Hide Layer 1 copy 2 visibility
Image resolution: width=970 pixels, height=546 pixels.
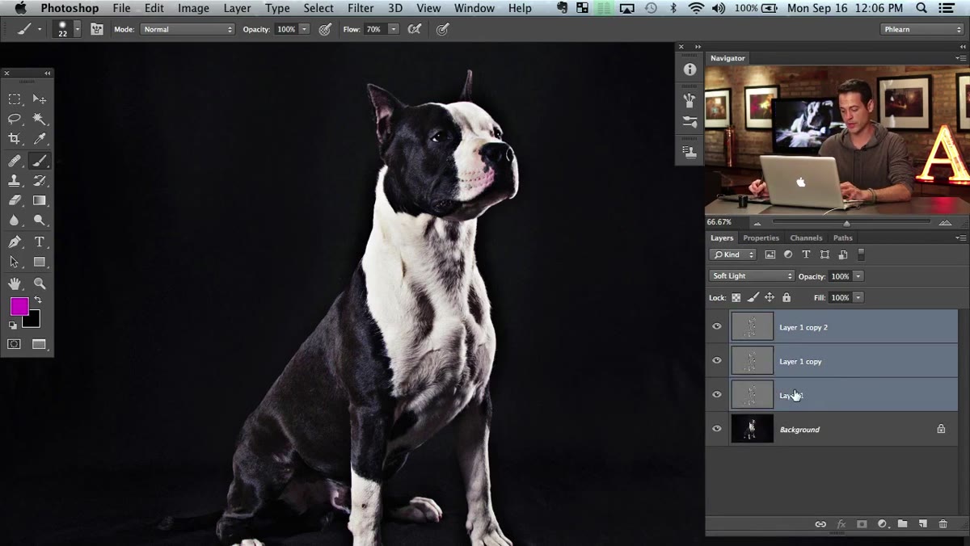pos(716,327)
